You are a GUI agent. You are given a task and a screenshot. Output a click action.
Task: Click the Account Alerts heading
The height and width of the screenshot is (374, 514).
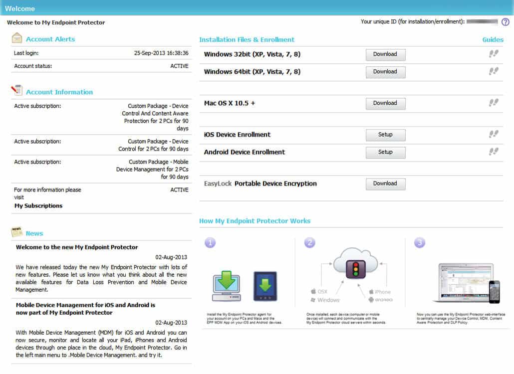(50, 39)
